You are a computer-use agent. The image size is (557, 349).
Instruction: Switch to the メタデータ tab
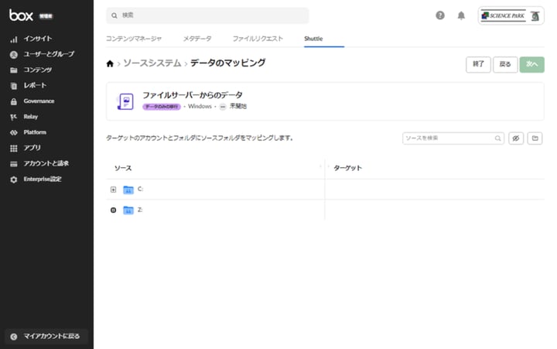pos(197,39)
